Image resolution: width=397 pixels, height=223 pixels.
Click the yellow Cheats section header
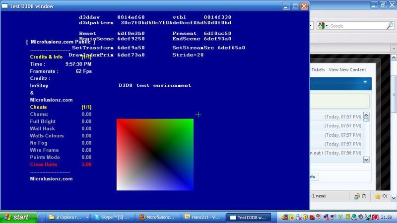pos(38,107)
